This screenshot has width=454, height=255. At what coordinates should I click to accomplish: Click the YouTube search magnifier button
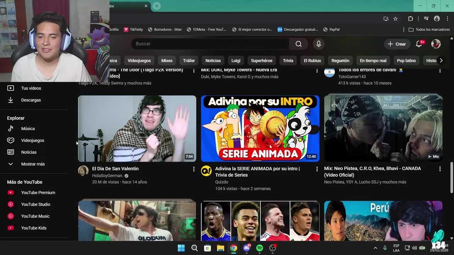pyautogui.click(x=299, y=44)
